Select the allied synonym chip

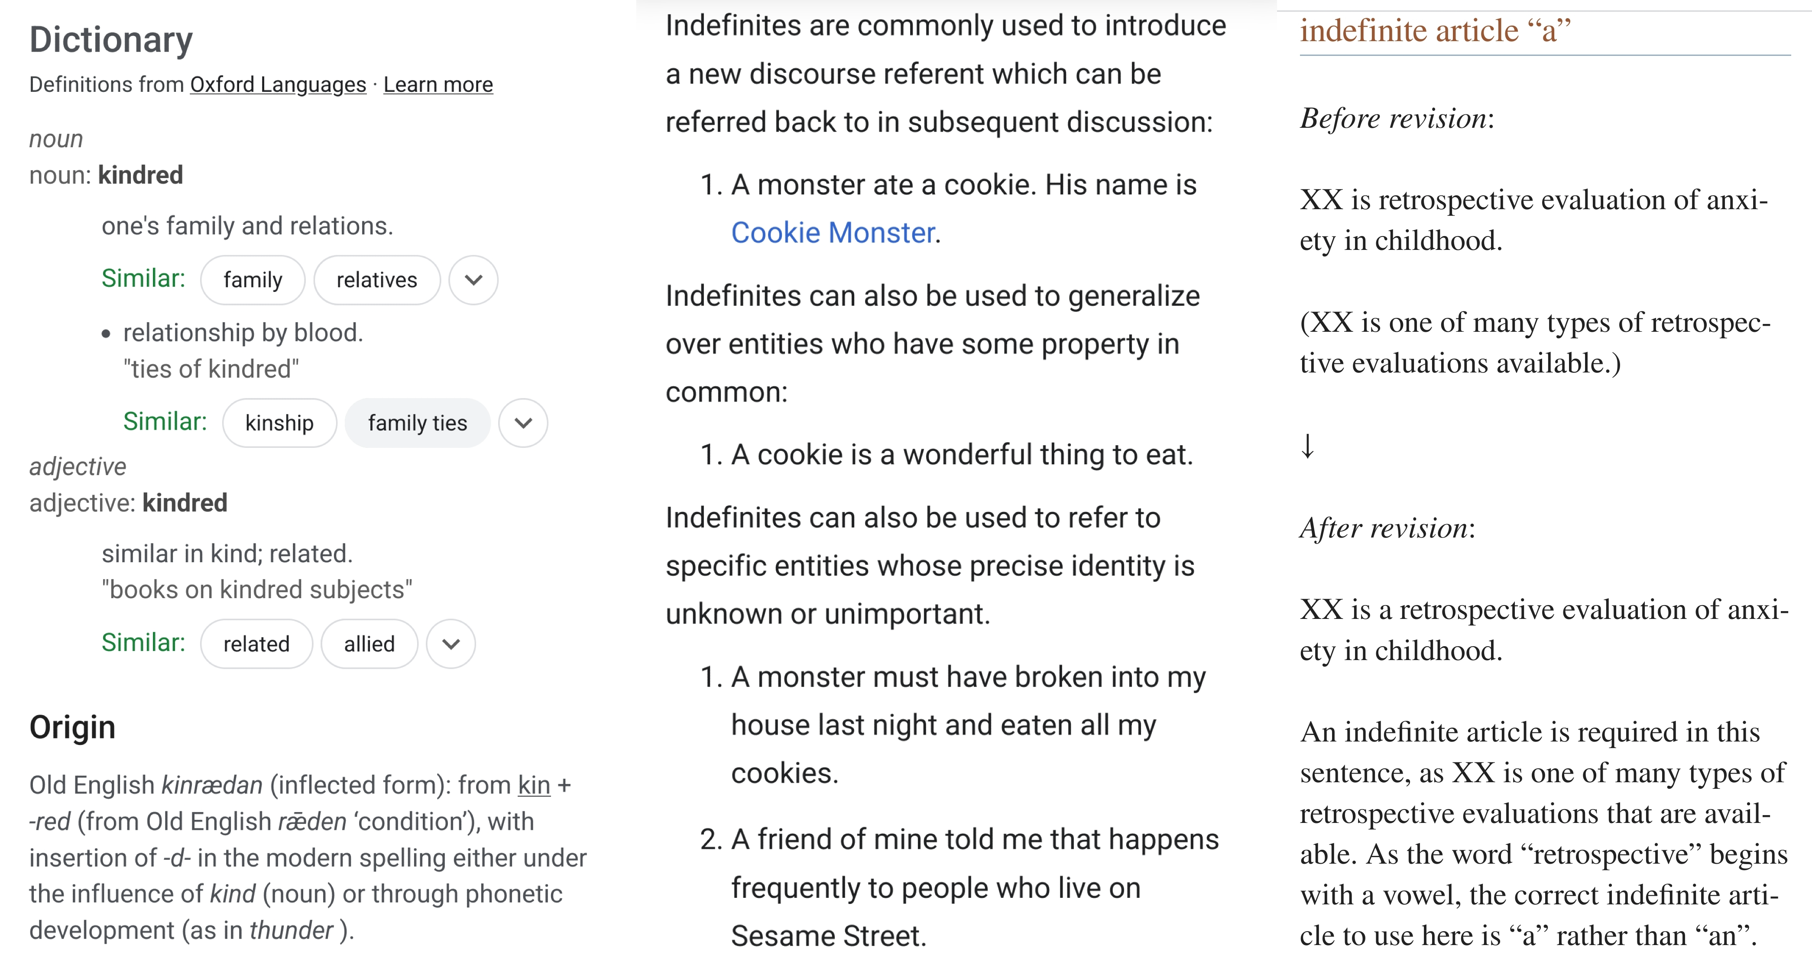pyautogui.click(x=369, y=644)
